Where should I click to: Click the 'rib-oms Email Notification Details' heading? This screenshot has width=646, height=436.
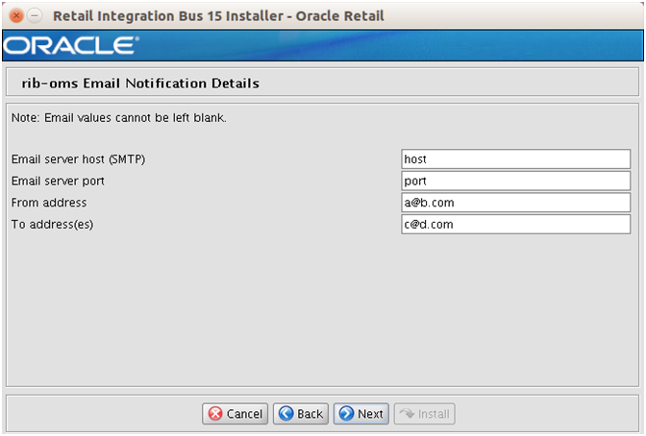pyautogui.click(x=140, y=84)
